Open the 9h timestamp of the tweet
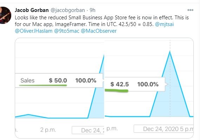The height and width of the screenshot is (140, 211). (x=92, y=10)
